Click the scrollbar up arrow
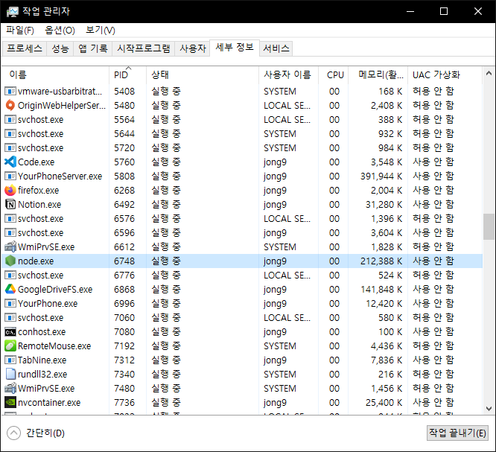The height and width of the screenshot is (452, 496). click(x=489, y=74)
